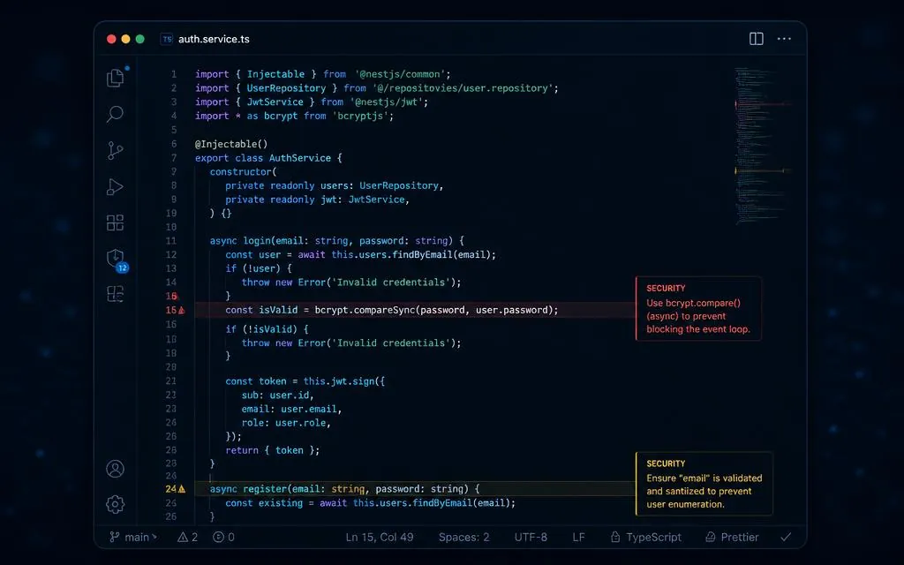Click 'constructor(' line
Image resolution: width=904 pixels, height=565 pixels.
tap(243, 172)
